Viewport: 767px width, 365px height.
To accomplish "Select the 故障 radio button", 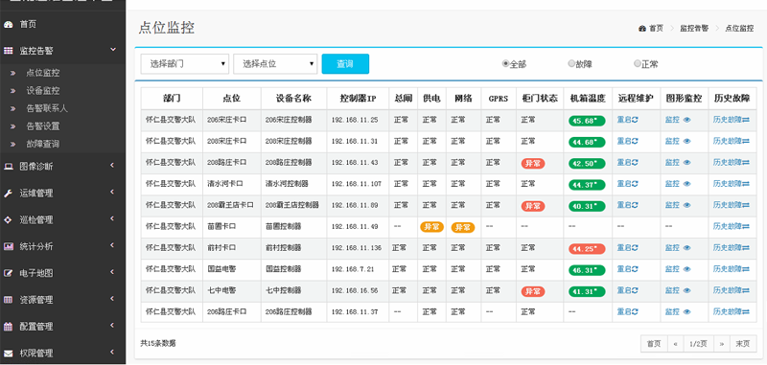I will click(571, 63).
